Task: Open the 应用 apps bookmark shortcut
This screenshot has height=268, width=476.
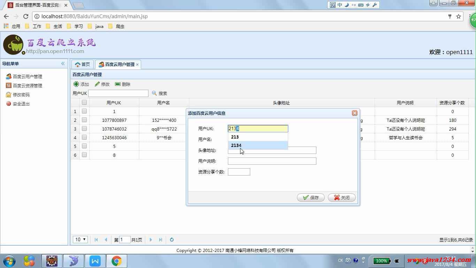Action: coord(12,26)
